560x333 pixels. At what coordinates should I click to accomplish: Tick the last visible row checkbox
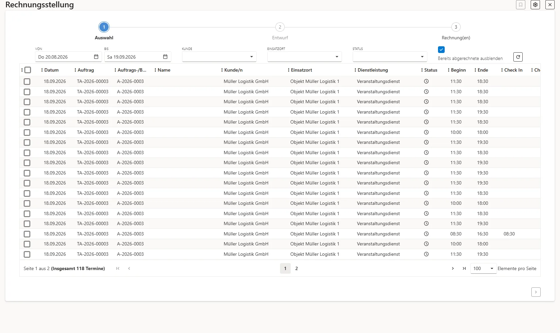[27, 254]
